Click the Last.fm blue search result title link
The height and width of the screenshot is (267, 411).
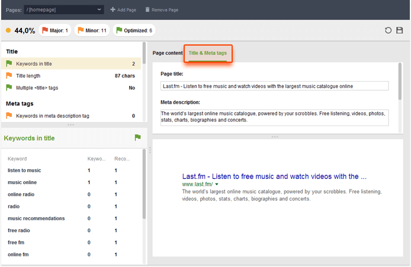point(274,176)
